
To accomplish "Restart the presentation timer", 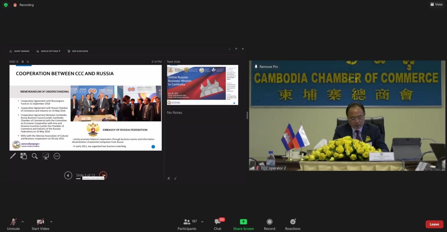I will (28, 62).
